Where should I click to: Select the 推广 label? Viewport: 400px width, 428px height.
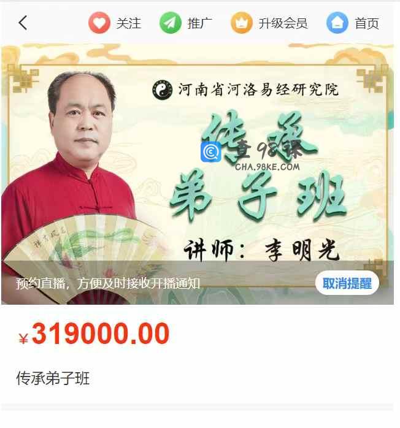199,23
